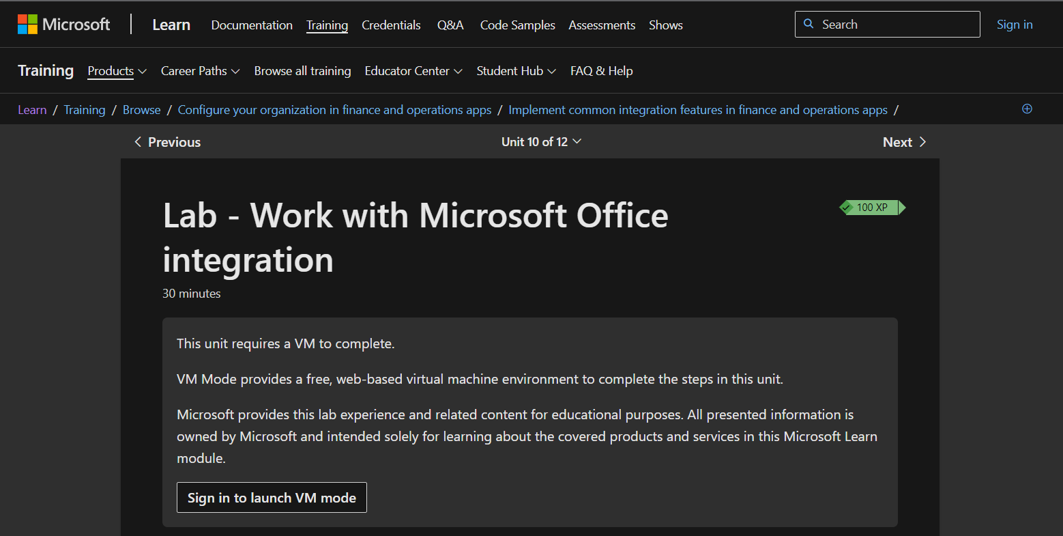Click the Training breadcrumb link
Image resolution: width=1063 pixels, height=536 pixels.
click(85, 110)
